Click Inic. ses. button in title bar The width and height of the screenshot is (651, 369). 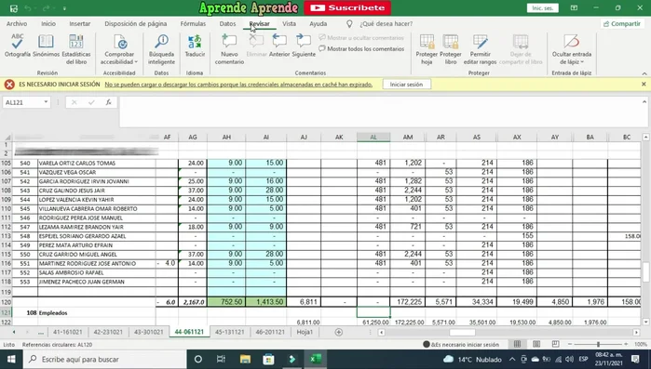point(542,7)
